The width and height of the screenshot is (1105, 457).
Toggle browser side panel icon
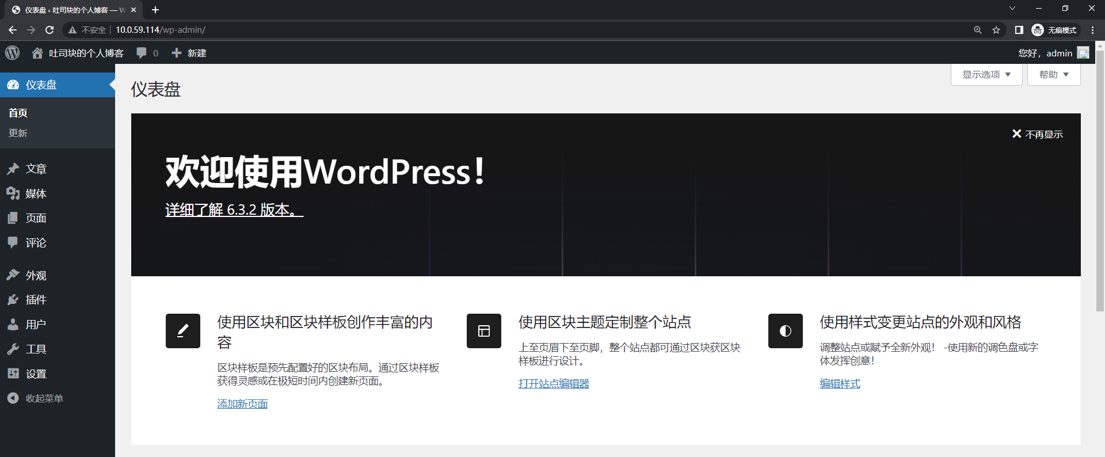point(1019,30)
